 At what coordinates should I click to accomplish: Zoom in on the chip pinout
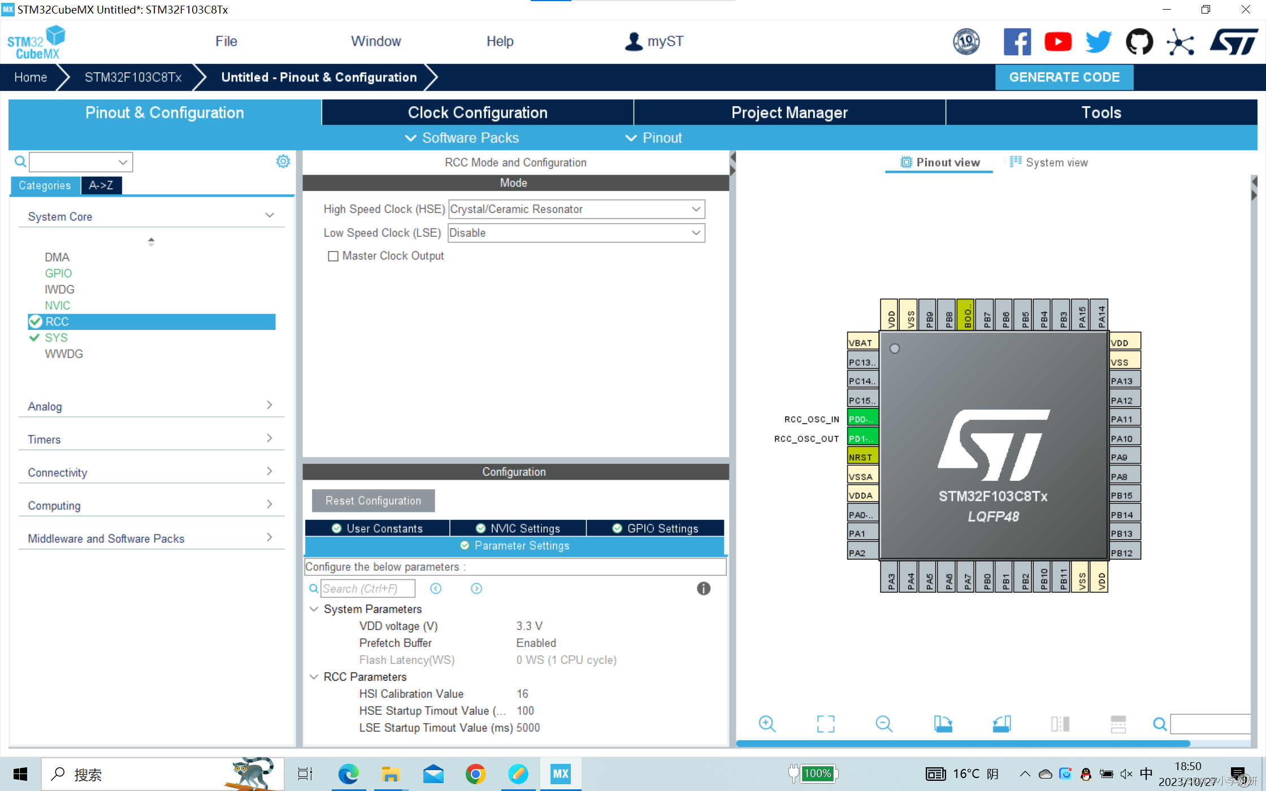767,724
